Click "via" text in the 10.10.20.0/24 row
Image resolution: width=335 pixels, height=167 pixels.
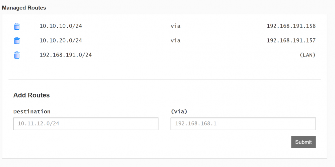coord(176,40)
